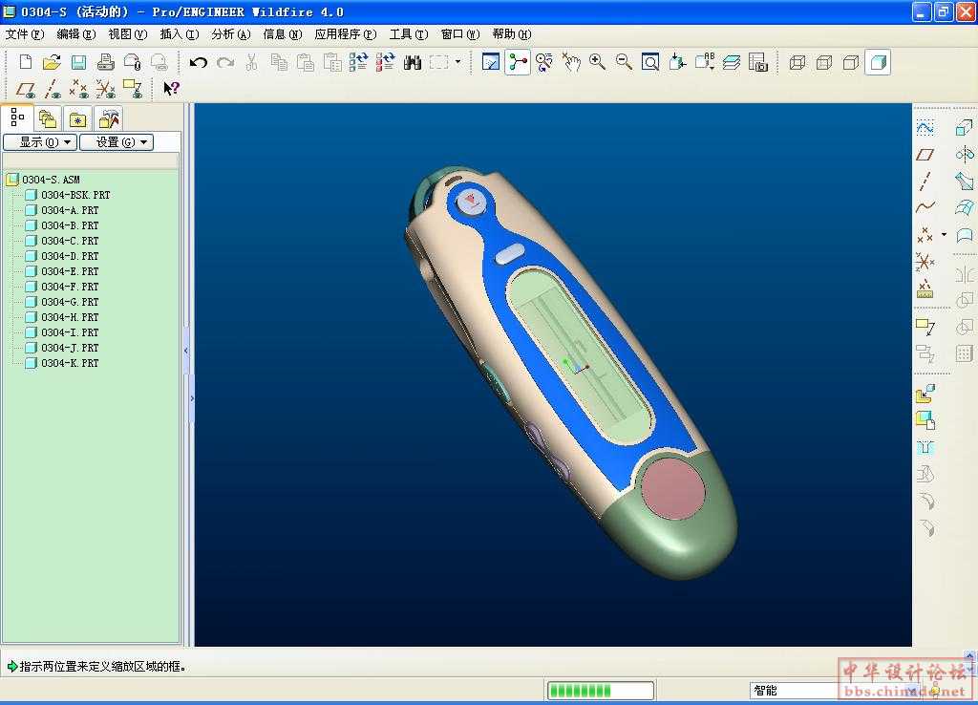
Task: Open the 分析(A) menu
Action: point(231,34)
